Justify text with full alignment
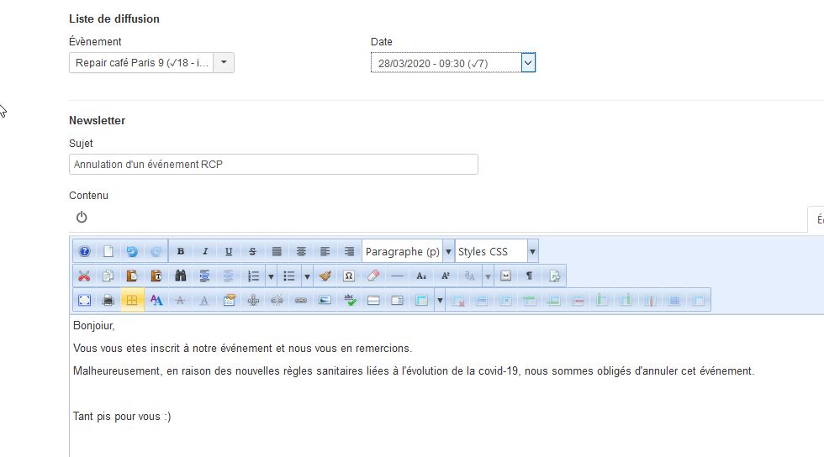This screenshot has width=824, height=457. pos(277,252)
